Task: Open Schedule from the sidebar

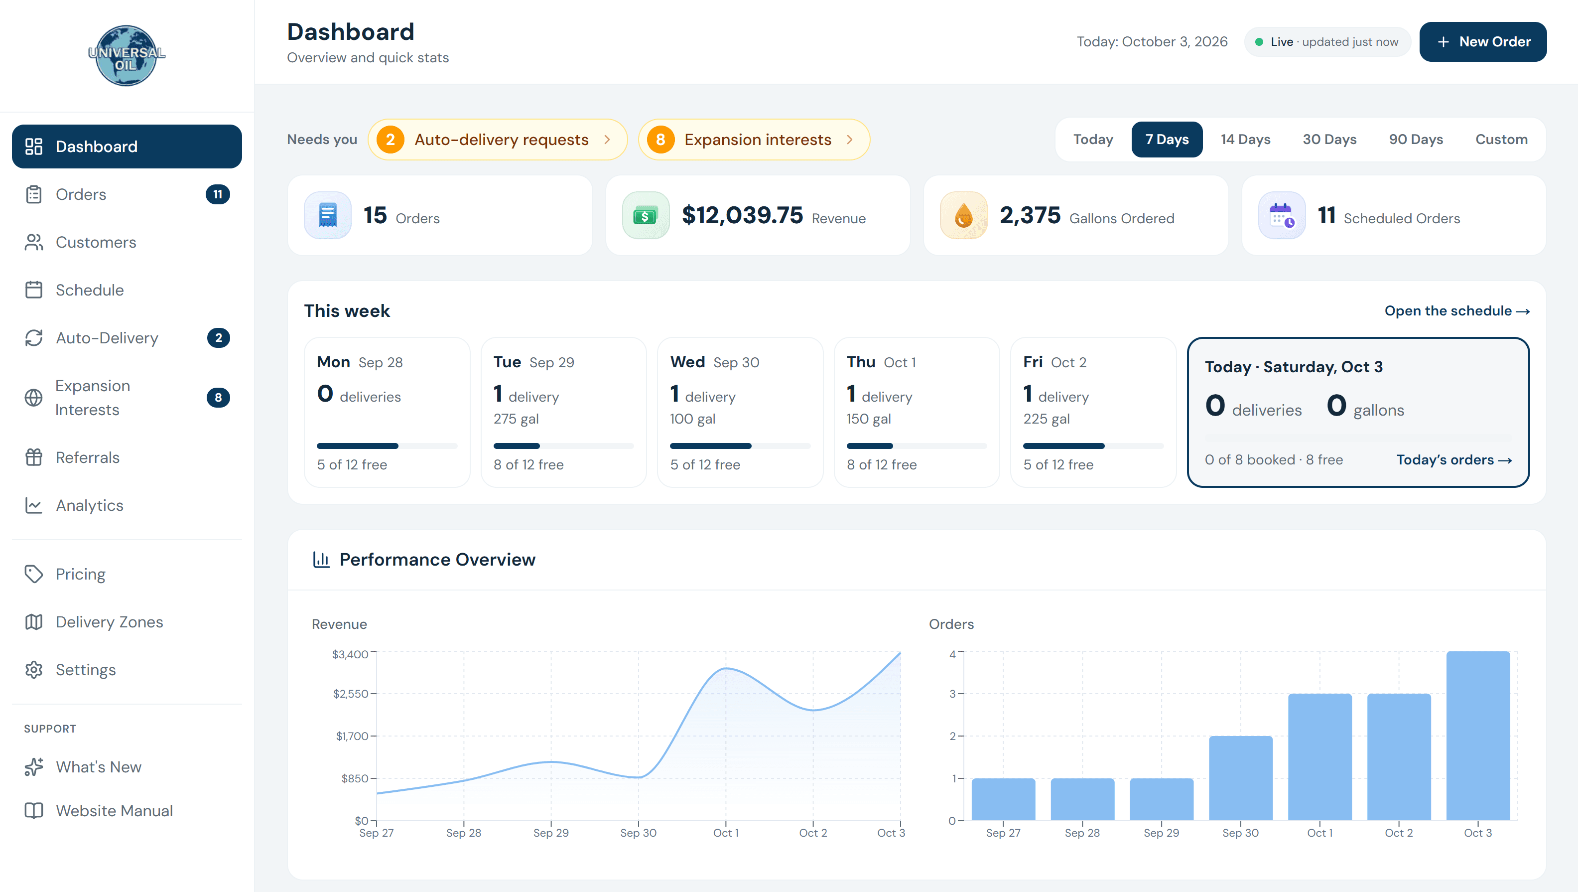Action: (127, 290)
